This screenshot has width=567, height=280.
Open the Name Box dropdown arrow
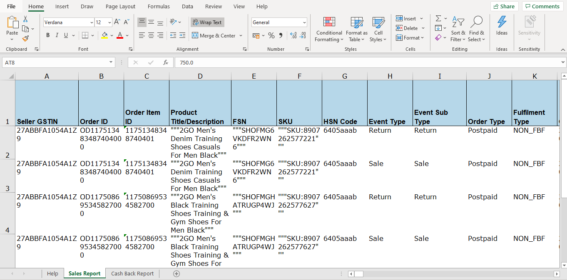pyautogui.click(x=111, y=62)
